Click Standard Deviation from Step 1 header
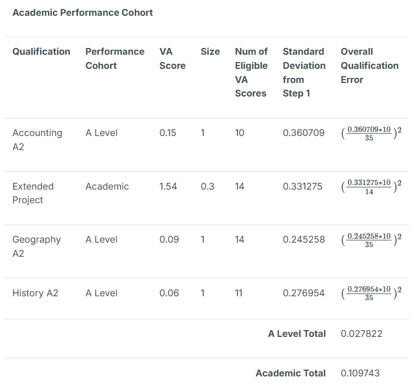The width and height of the screenshot is (414, 386). pos(303,73)
